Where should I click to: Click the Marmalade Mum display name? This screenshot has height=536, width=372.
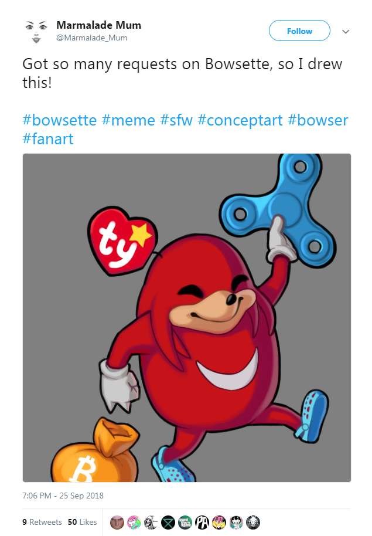[x=99, y=25]
